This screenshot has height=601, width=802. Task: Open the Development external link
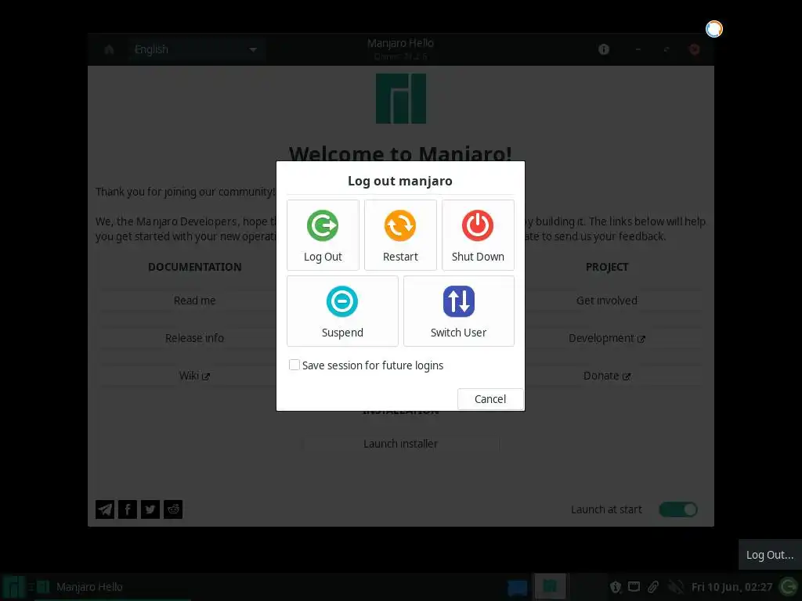click(x=607, y=338)
